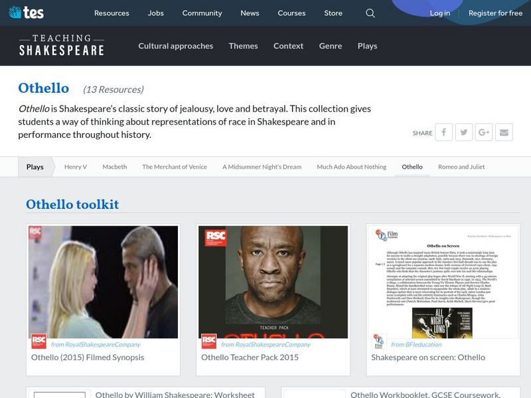Open Context section
Screen dimensions: 531x398
coord(289,46)
